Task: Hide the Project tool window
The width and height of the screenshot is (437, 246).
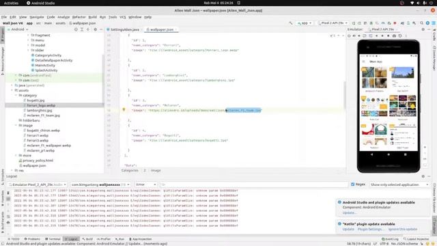Action: tap(101, 29)
